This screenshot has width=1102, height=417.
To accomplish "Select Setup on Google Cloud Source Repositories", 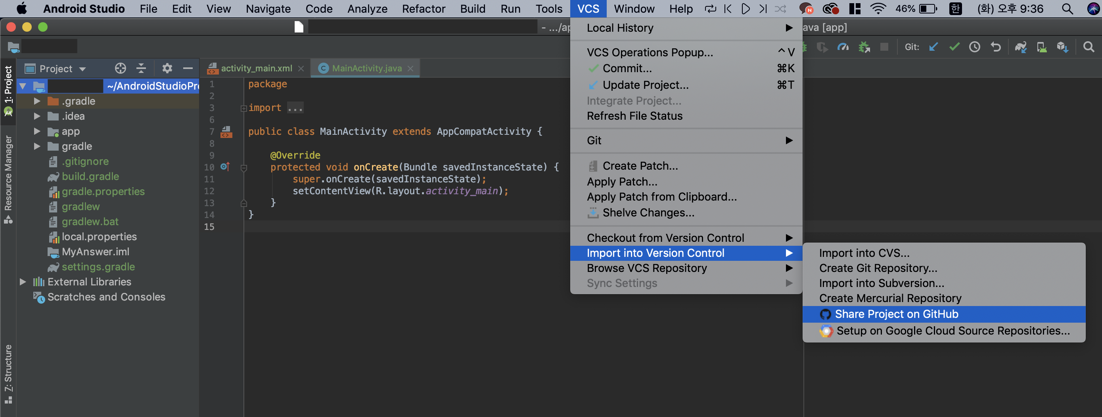I will 944,331.
